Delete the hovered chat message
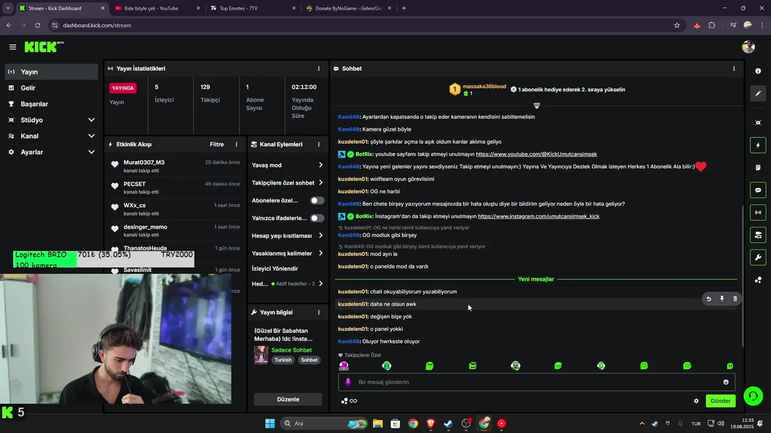This screenshot has width=771, height=433. click(x=735, y=299)
